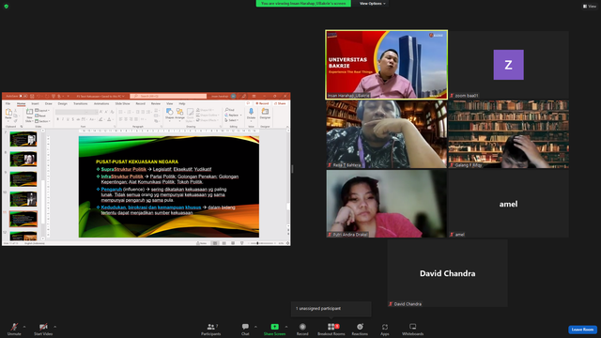The width and height of the screenshot is (601, 338).
Task: Click the Leave Room button
Action: pyautogui.click(x=582, y=330)
